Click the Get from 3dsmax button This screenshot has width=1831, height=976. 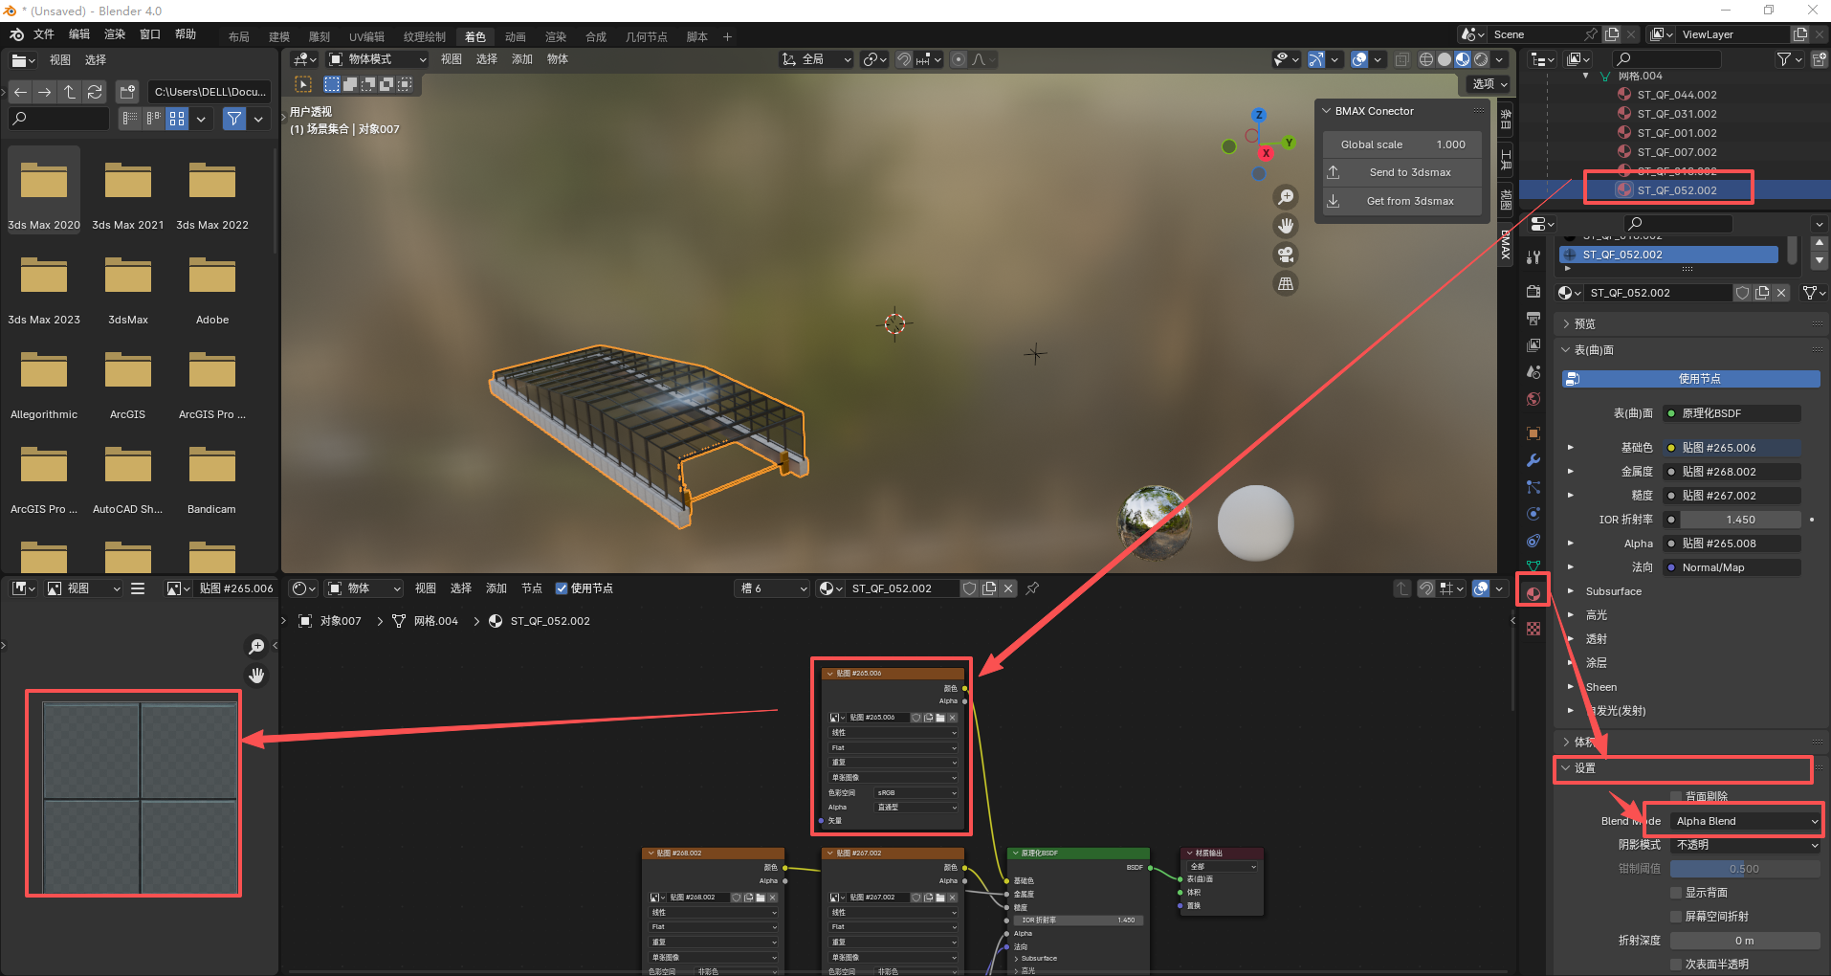pos(1402,201)
